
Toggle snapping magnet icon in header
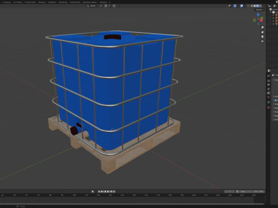106,6
